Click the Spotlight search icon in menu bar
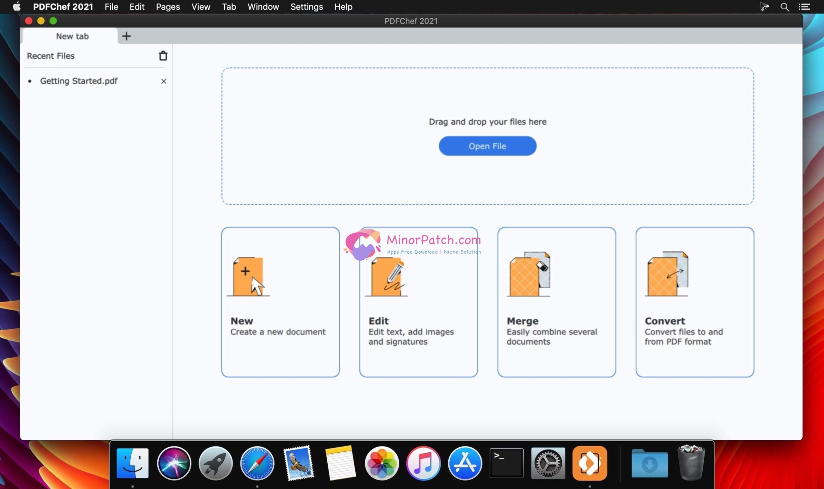824x489 pixels. coord(784,6)
